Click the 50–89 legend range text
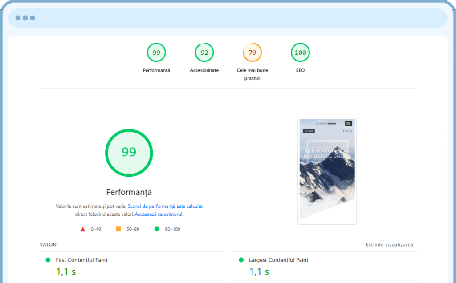 coord(133,229)
